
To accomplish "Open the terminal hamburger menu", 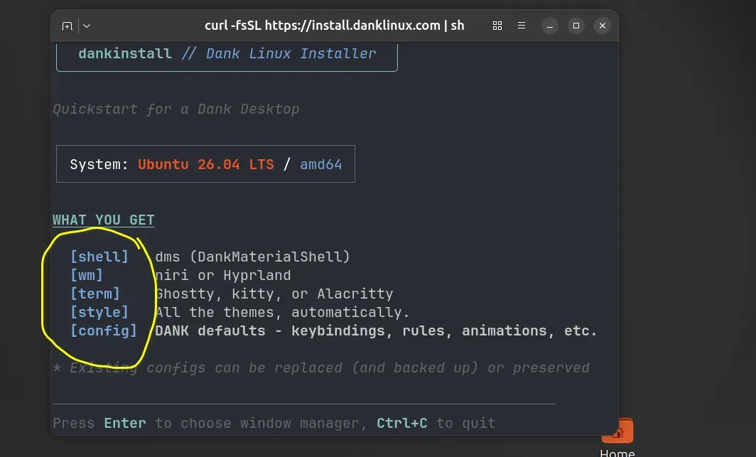I will (522, 26).
